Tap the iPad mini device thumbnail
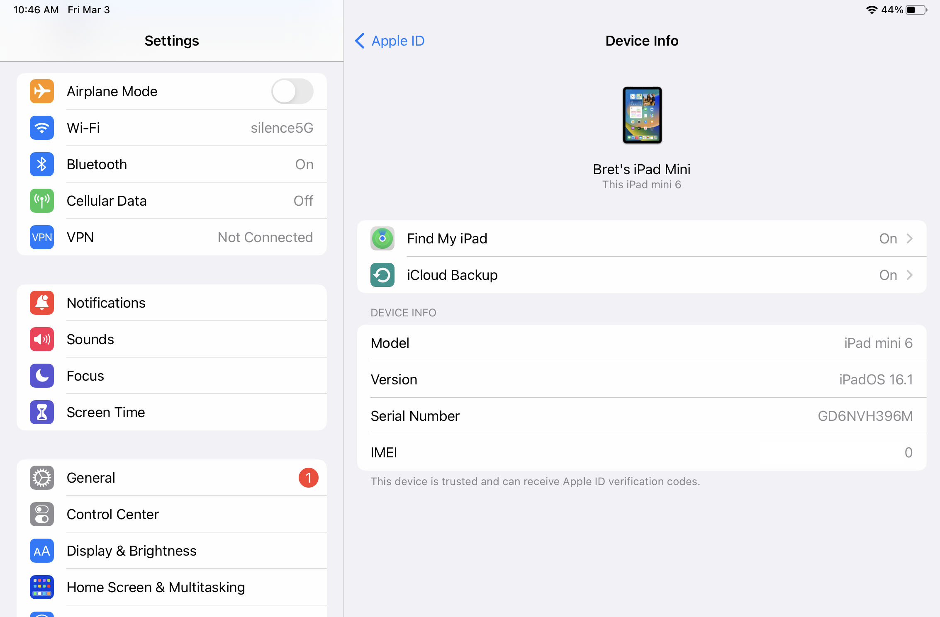 642,115
